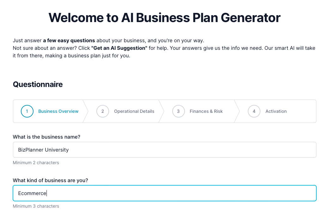This screenshot has height=219, width=329.
Task: Jump to the Activation step
Action: coord(276,111)
